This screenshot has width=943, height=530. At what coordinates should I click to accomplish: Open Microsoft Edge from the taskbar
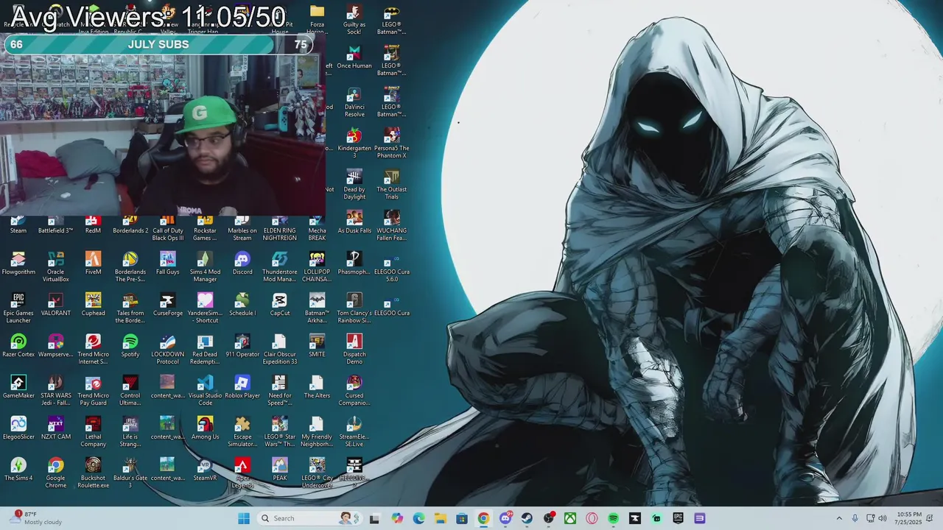pos(418,518)
